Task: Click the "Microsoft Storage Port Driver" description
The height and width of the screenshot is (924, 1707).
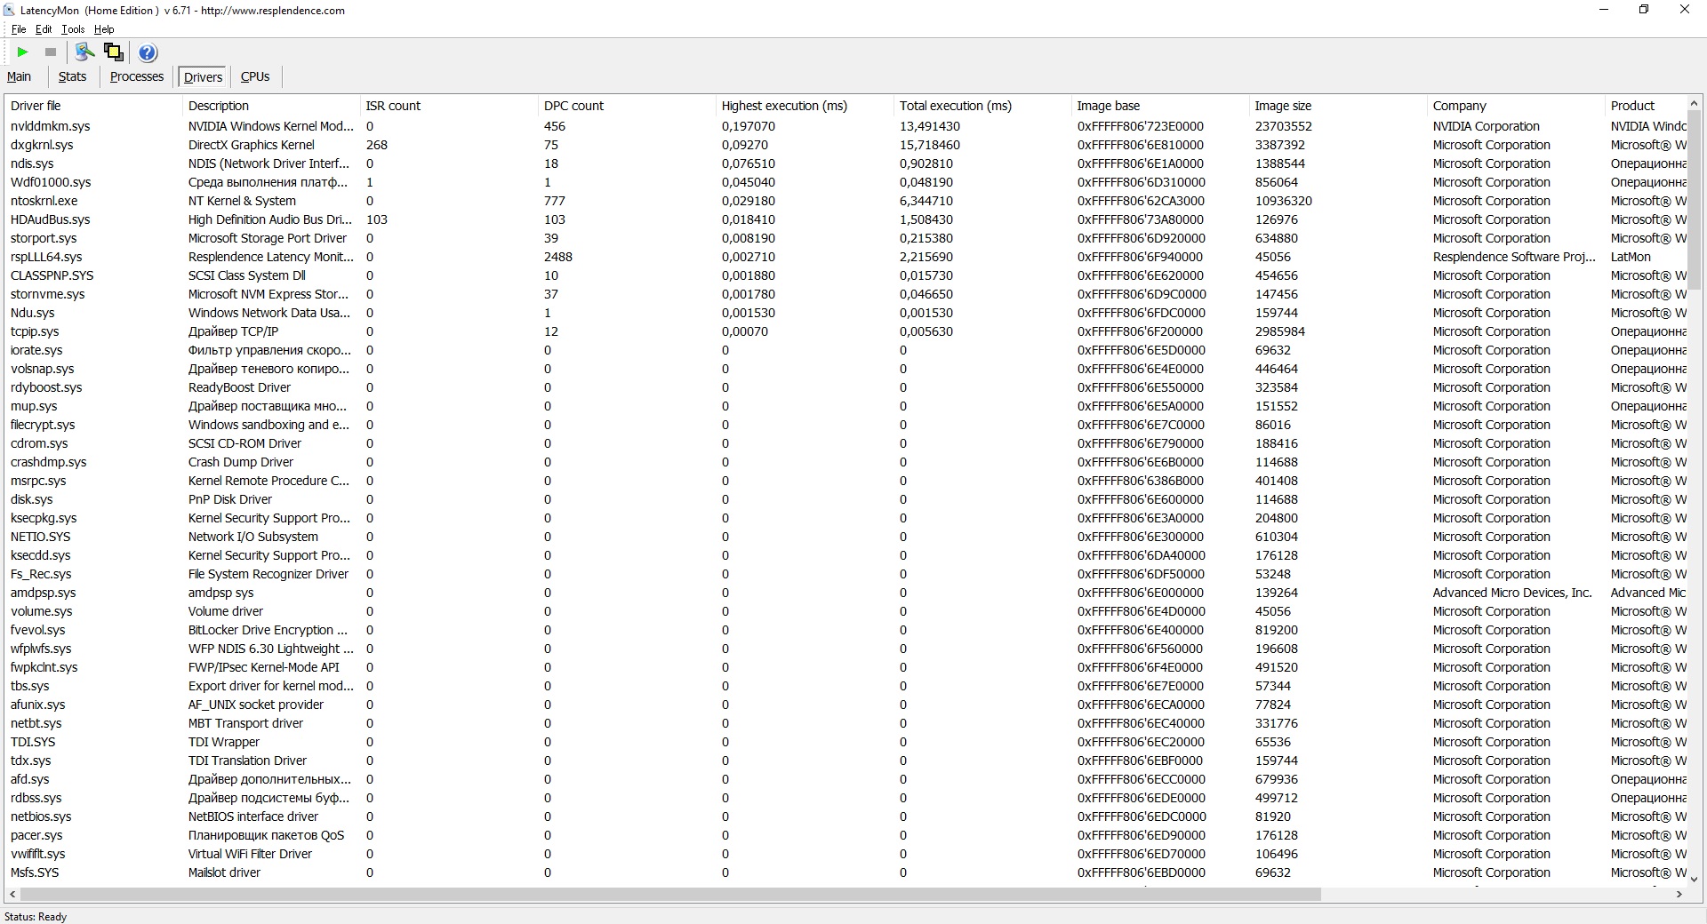Action: click(268, 238)
